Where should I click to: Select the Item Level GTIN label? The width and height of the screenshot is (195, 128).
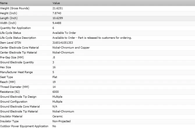[10, 43]
